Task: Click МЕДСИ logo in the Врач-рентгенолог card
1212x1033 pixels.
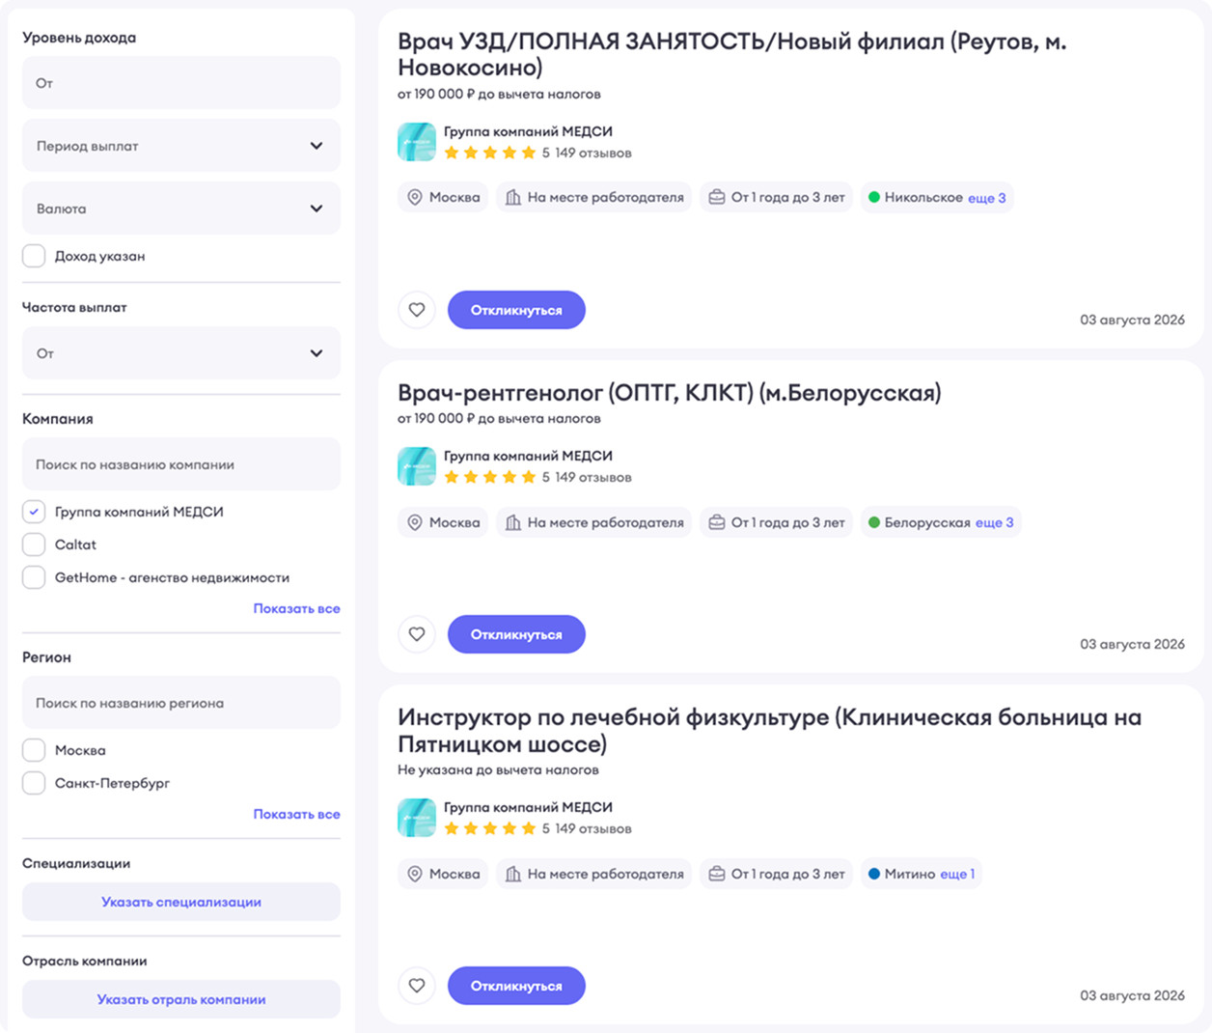Action: (x=417, y=466)
